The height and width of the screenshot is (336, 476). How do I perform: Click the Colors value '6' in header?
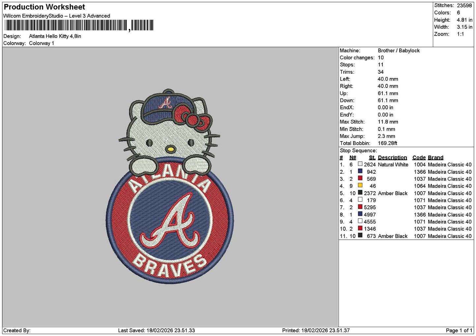pos(459,13)
